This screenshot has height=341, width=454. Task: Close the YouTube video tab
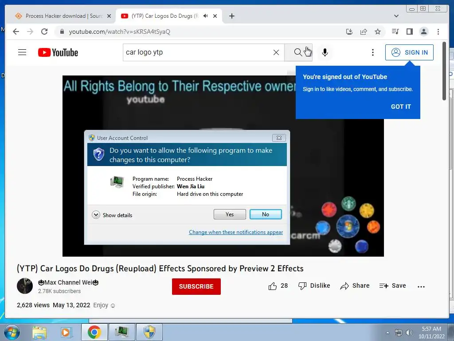(215, 16)
